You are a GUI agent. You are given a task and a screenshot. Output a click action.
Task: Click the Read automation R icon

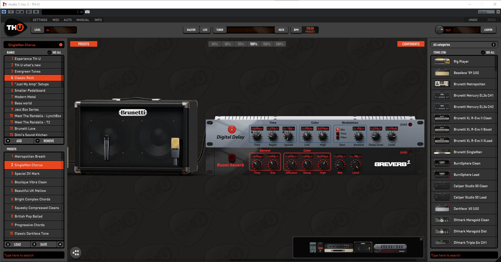click(x=18, y=12)
